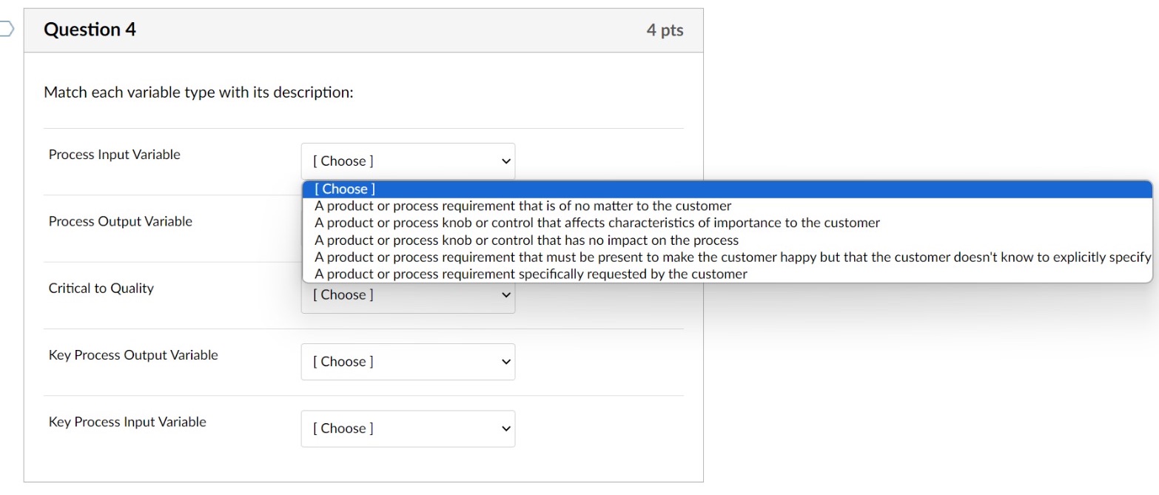The height and width of the screenshot is (495, 1159).
Task: Click the "Key Process Output Variable" row label
Action: tap(133, 355)
